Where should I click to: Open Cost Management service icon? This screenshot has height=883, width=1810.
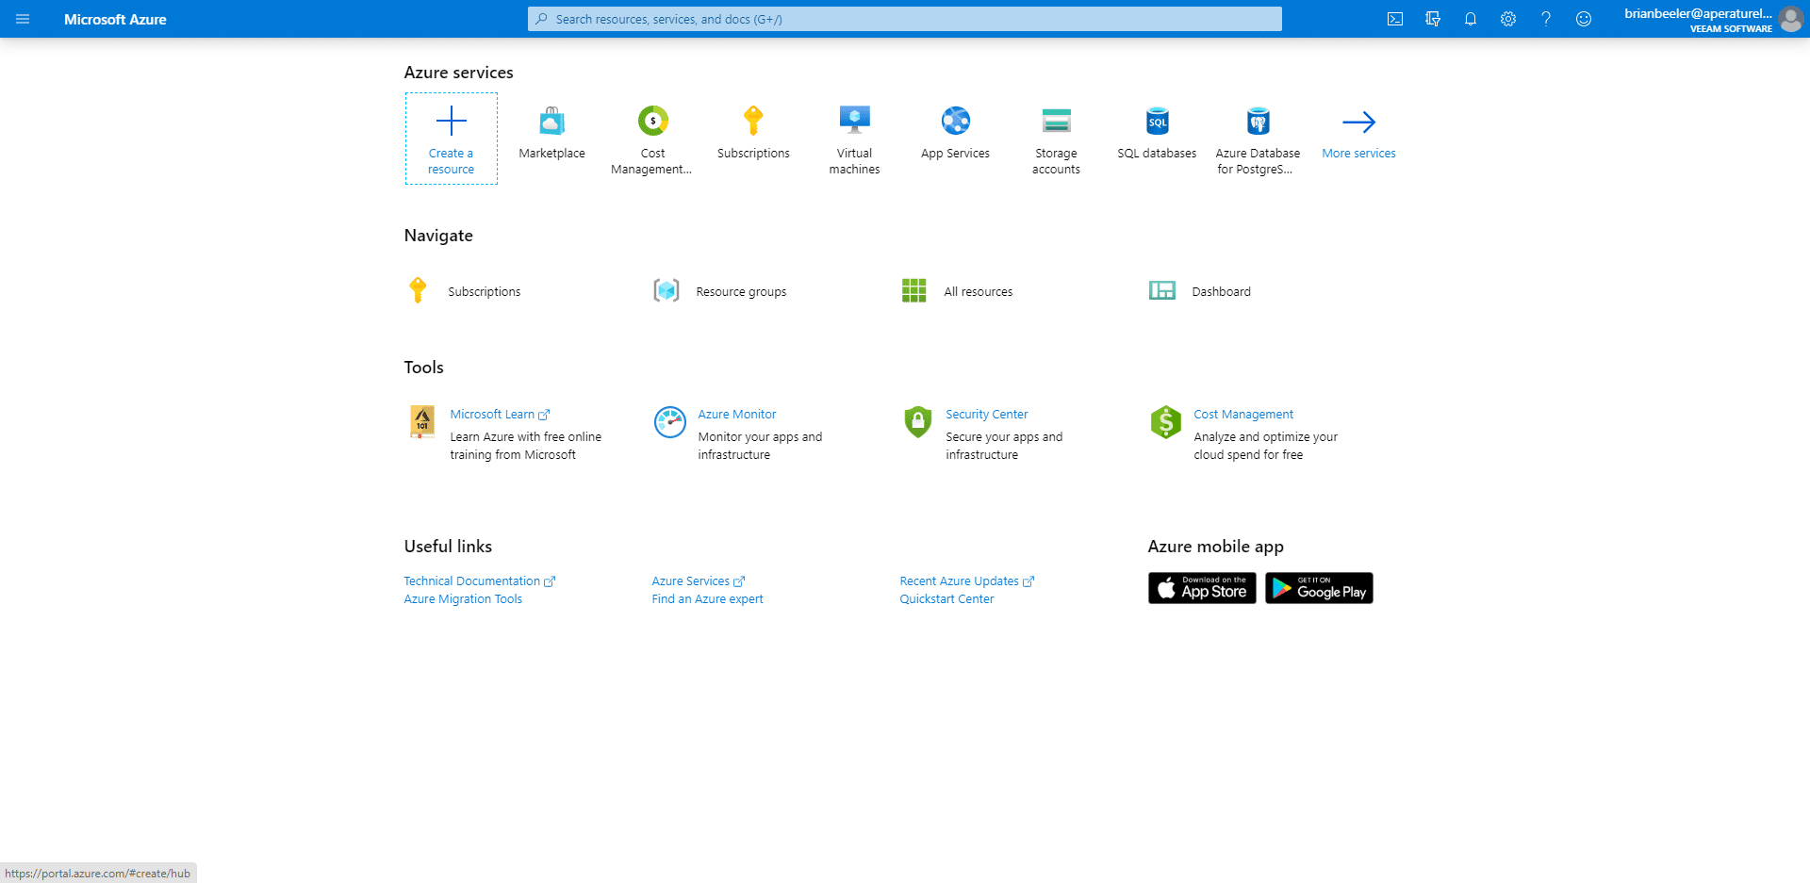click(652, 121)
